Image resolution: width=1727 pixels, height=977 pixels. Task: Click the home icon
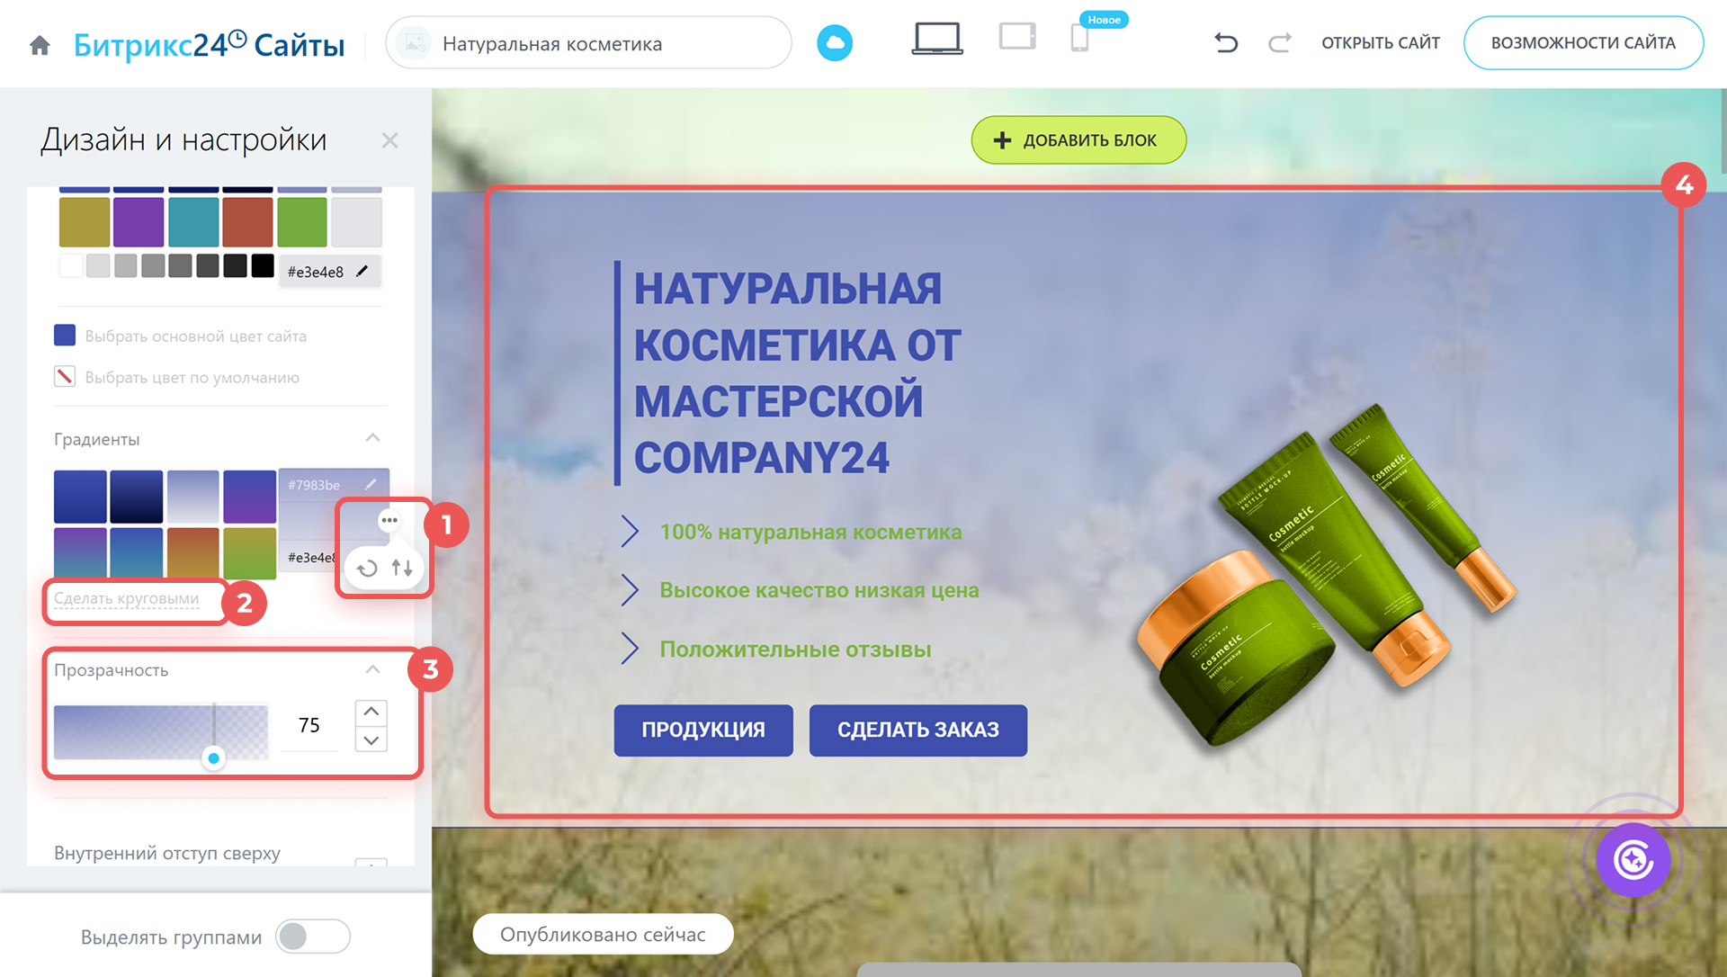40,45
